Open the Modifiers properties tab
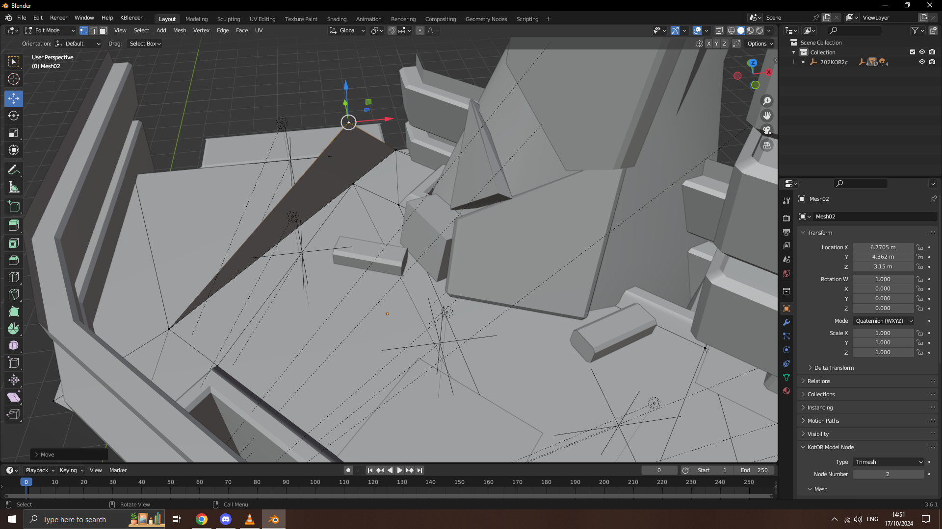Image resolution: width=942 pixels, height=529 pixels. coord(786,322)
